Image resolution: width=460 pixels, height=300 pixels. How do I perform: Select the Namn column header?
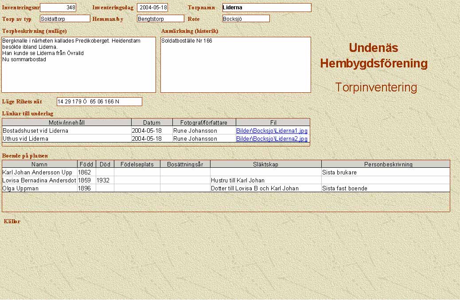tap(39, 164)
